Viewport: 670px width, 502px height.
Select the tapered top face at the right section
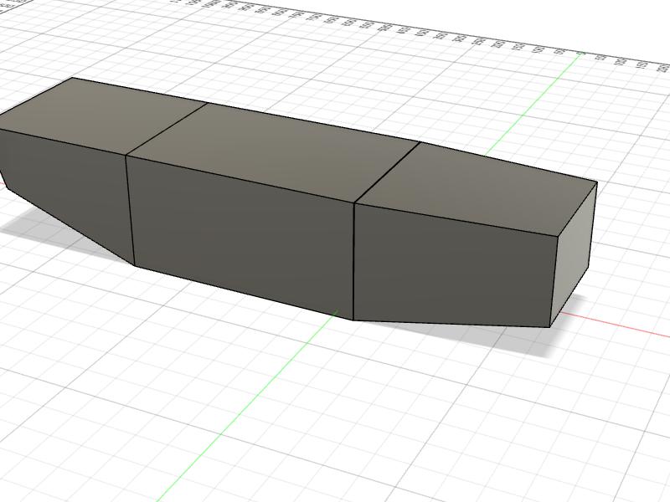[x=477, y=187]
